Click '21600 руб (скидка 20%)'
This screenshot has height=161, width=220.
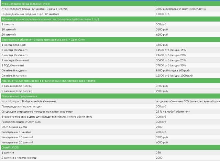171,55
